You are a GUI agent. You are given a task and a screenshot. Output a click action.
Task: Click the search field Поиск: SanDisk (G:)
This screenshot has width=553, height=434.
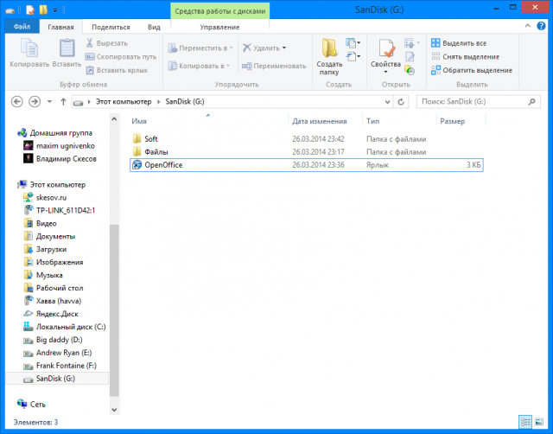[x=478, y=102]
